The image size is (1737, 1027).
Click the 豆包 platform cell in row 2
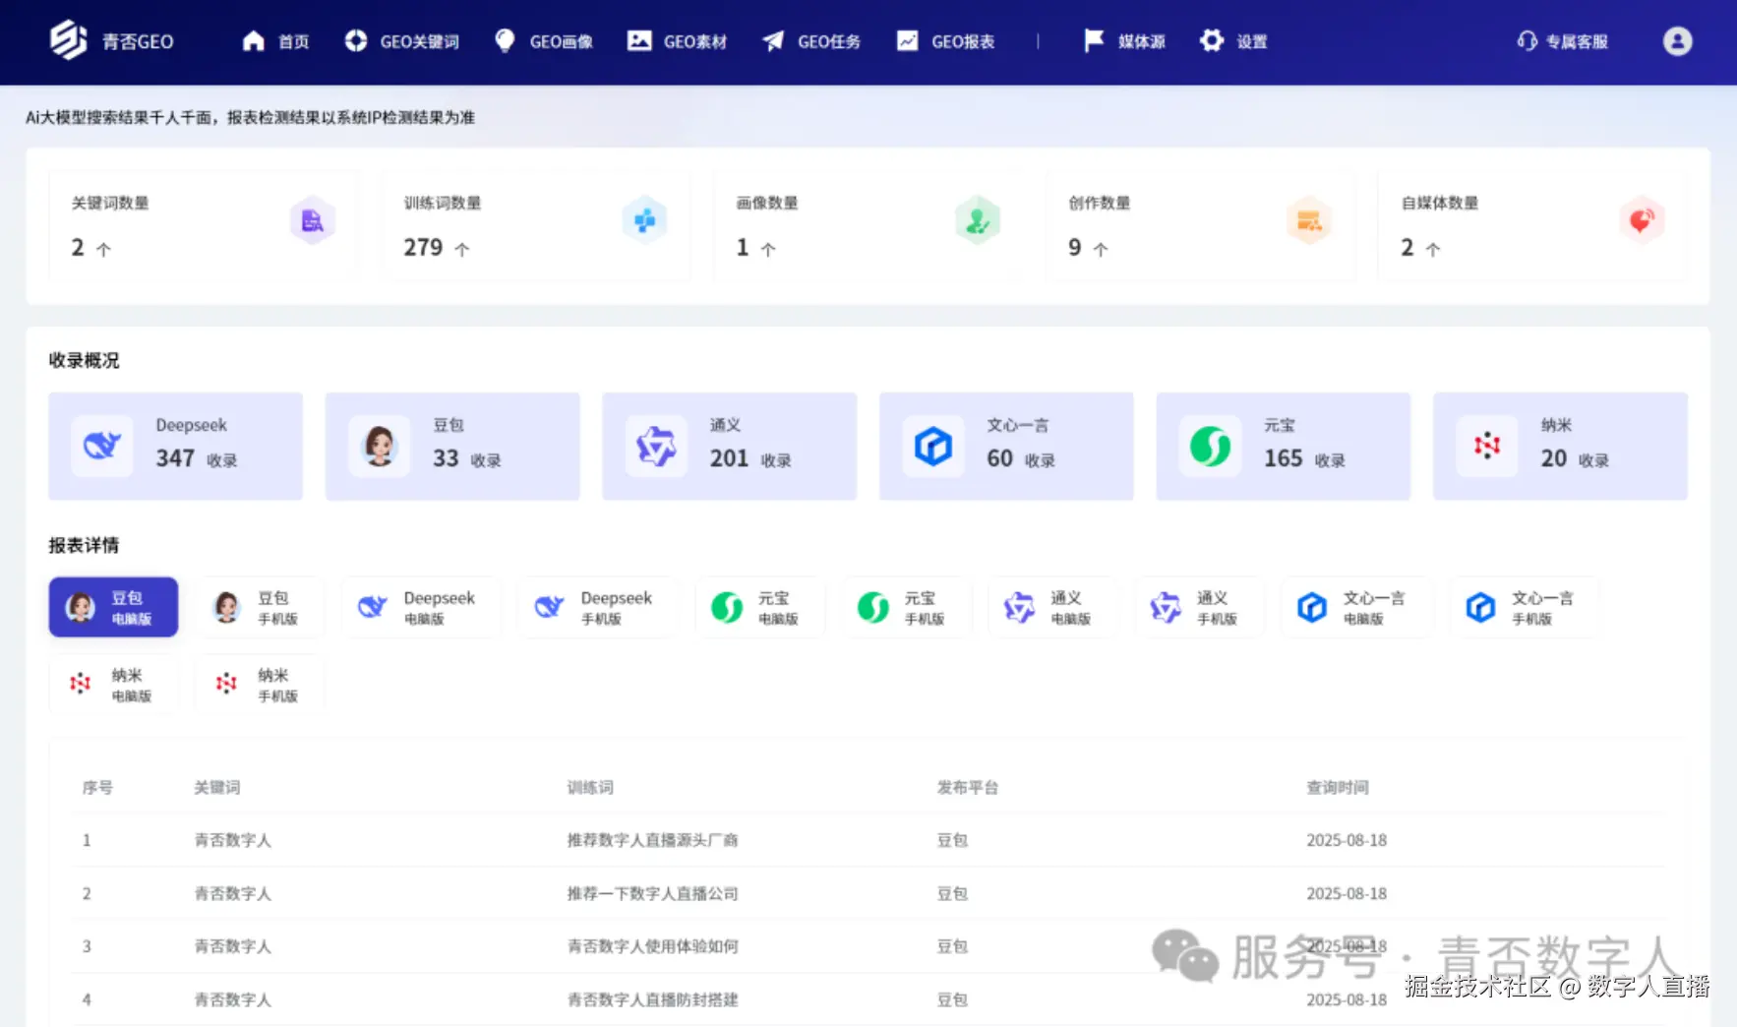[952, 893]
